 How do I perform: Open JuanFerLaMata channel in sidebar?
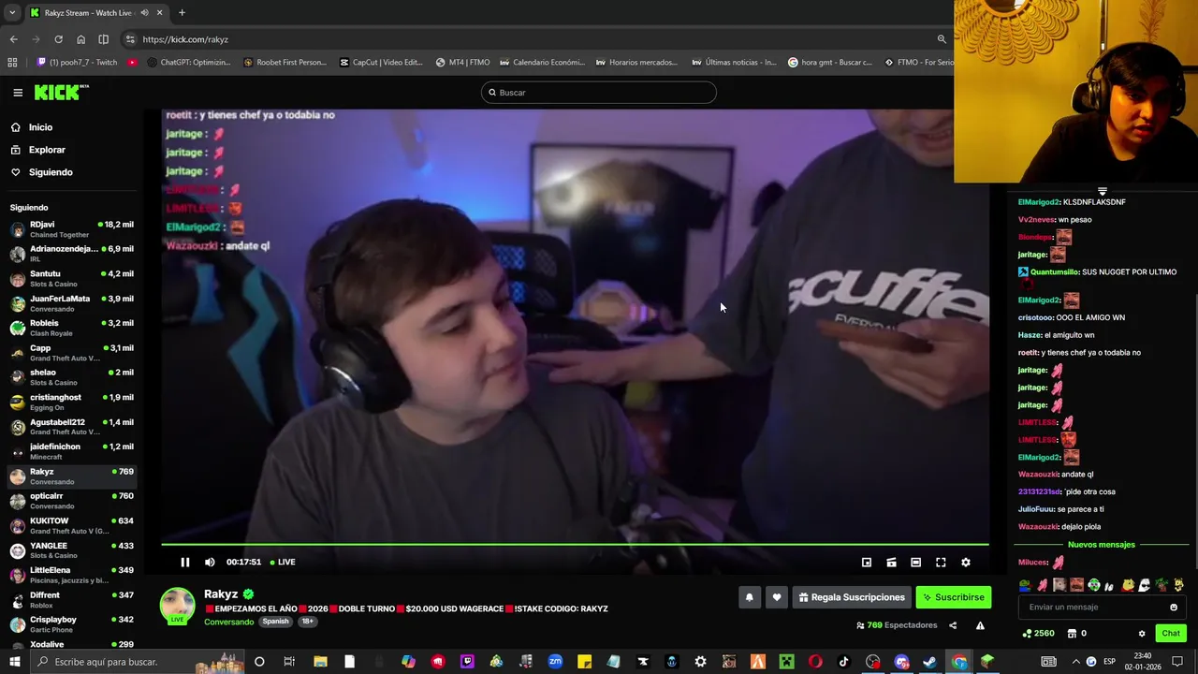tap(71, 303)
